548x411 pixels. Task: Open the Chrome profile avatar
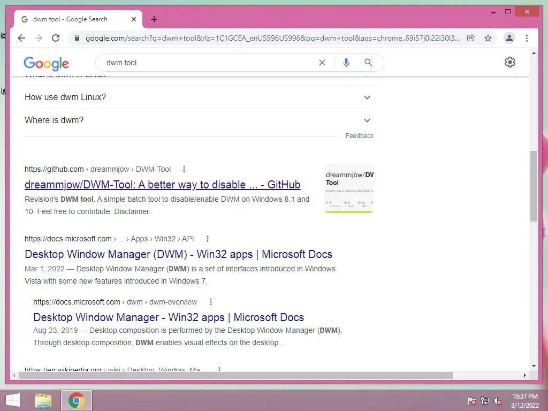[x=509, y=38]
